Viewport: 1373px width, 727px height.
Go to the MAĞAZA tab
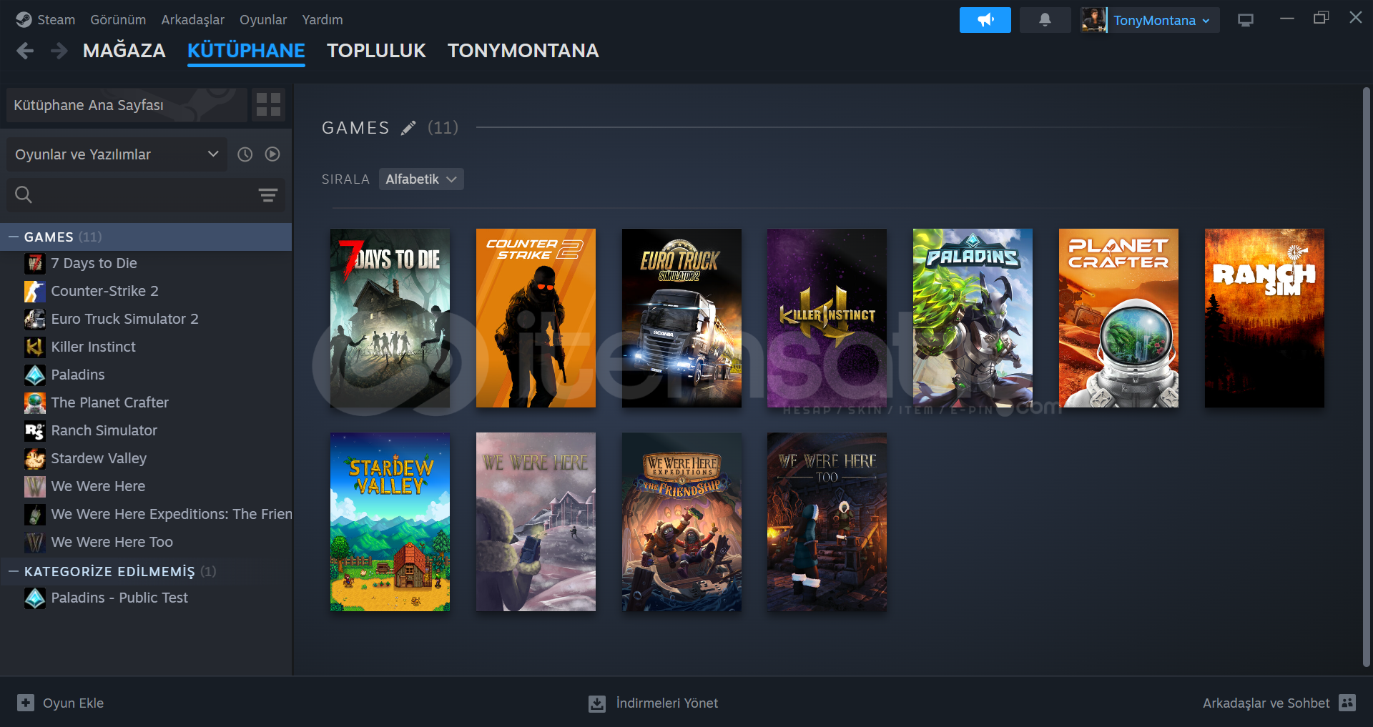(124, 51)
